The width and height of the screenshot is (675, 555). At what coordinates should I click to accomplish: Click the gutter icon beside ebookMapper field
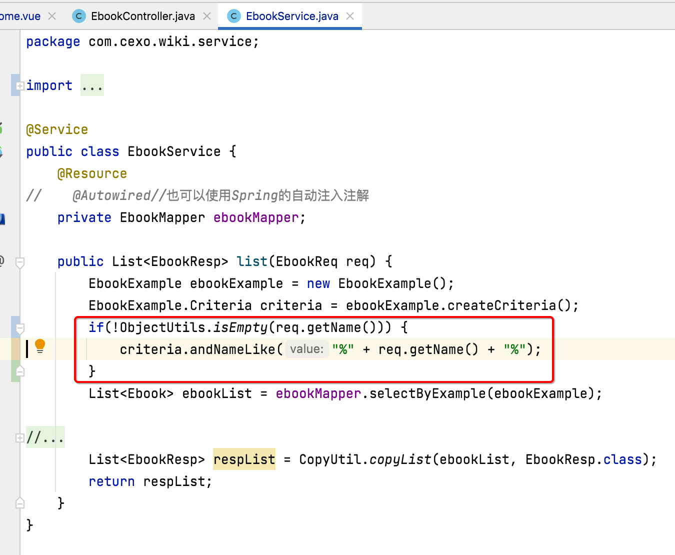[2, 218]
